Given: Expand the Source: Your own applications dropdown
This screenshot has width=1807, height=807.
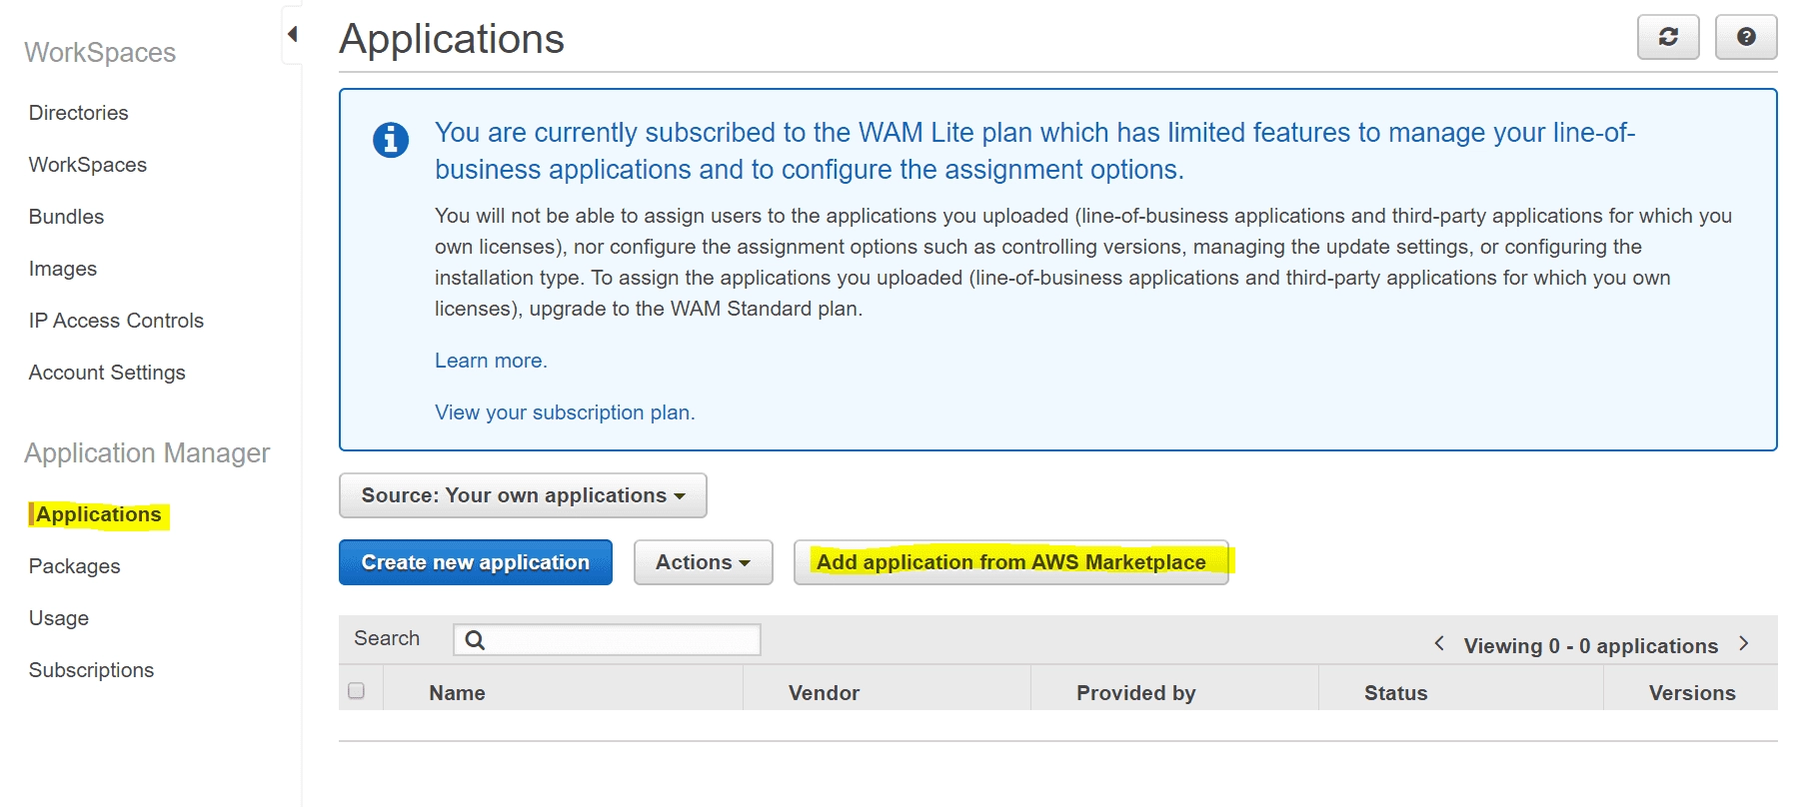Looking at the screenshot, I should [523, 495].
